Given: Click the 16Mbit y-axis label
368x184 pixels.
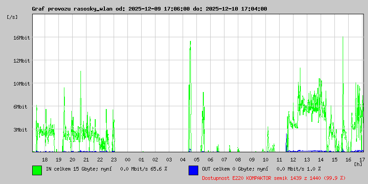Looking at the screenshot, I should point(21,38).
